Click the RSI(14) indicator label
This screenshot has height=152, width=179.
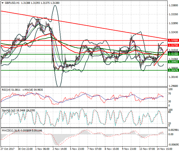(6, 90)
